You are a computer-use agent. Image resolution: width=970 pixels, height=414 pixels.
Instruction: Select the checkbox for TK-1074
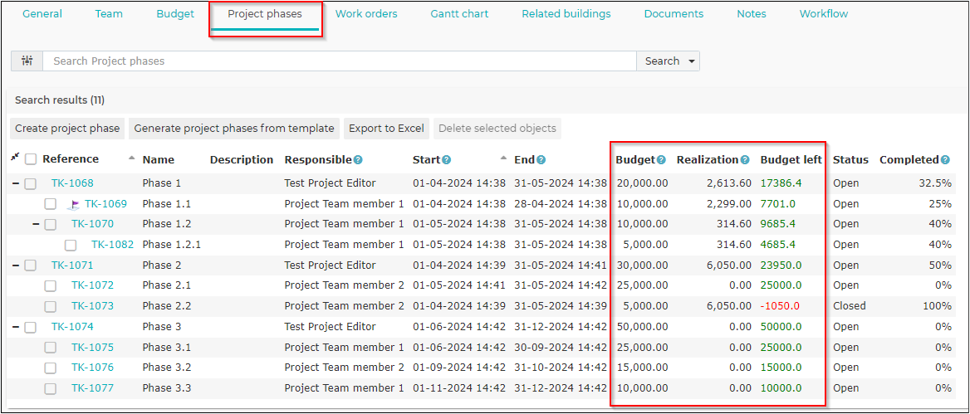point(30,328)
